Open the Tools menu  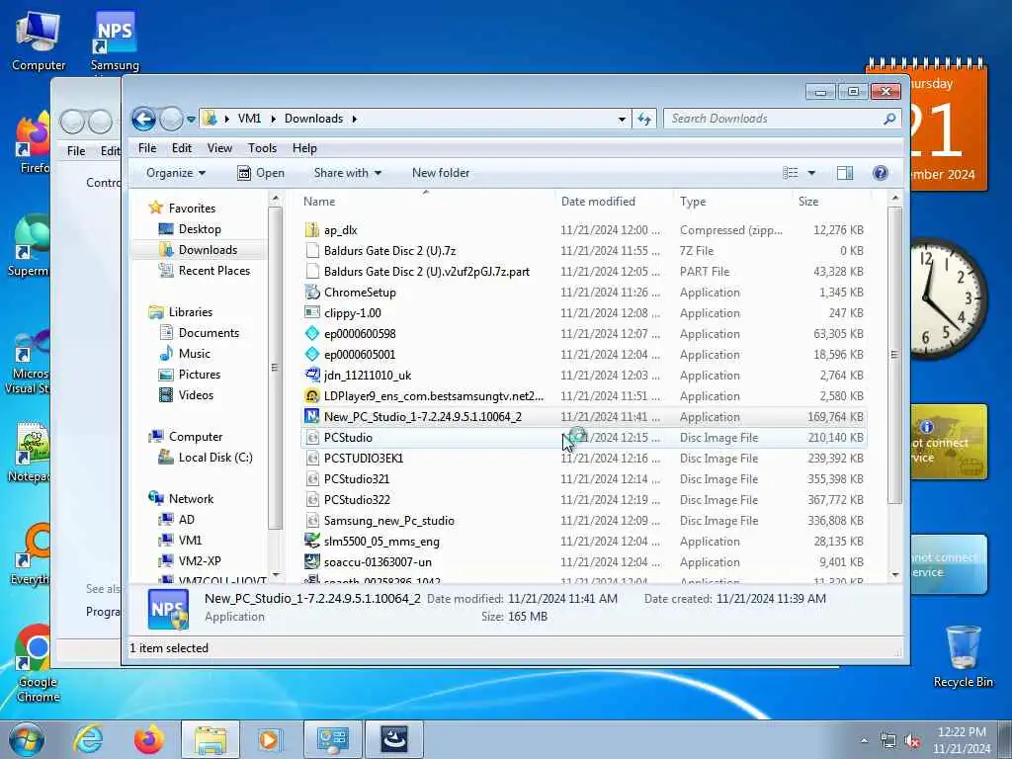pyautogui.click(x=262, y=148)
